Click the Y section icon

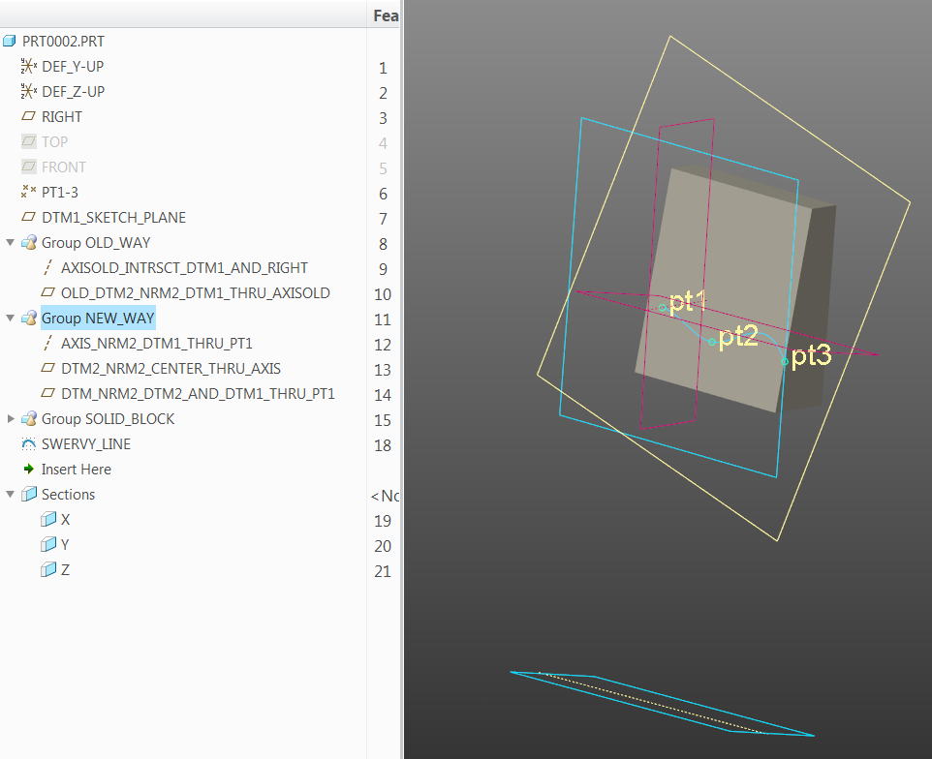(x=48, y=544)
